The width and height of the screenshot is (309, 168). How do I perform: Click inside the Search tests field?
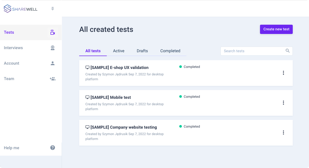click(x=248, y=51)
